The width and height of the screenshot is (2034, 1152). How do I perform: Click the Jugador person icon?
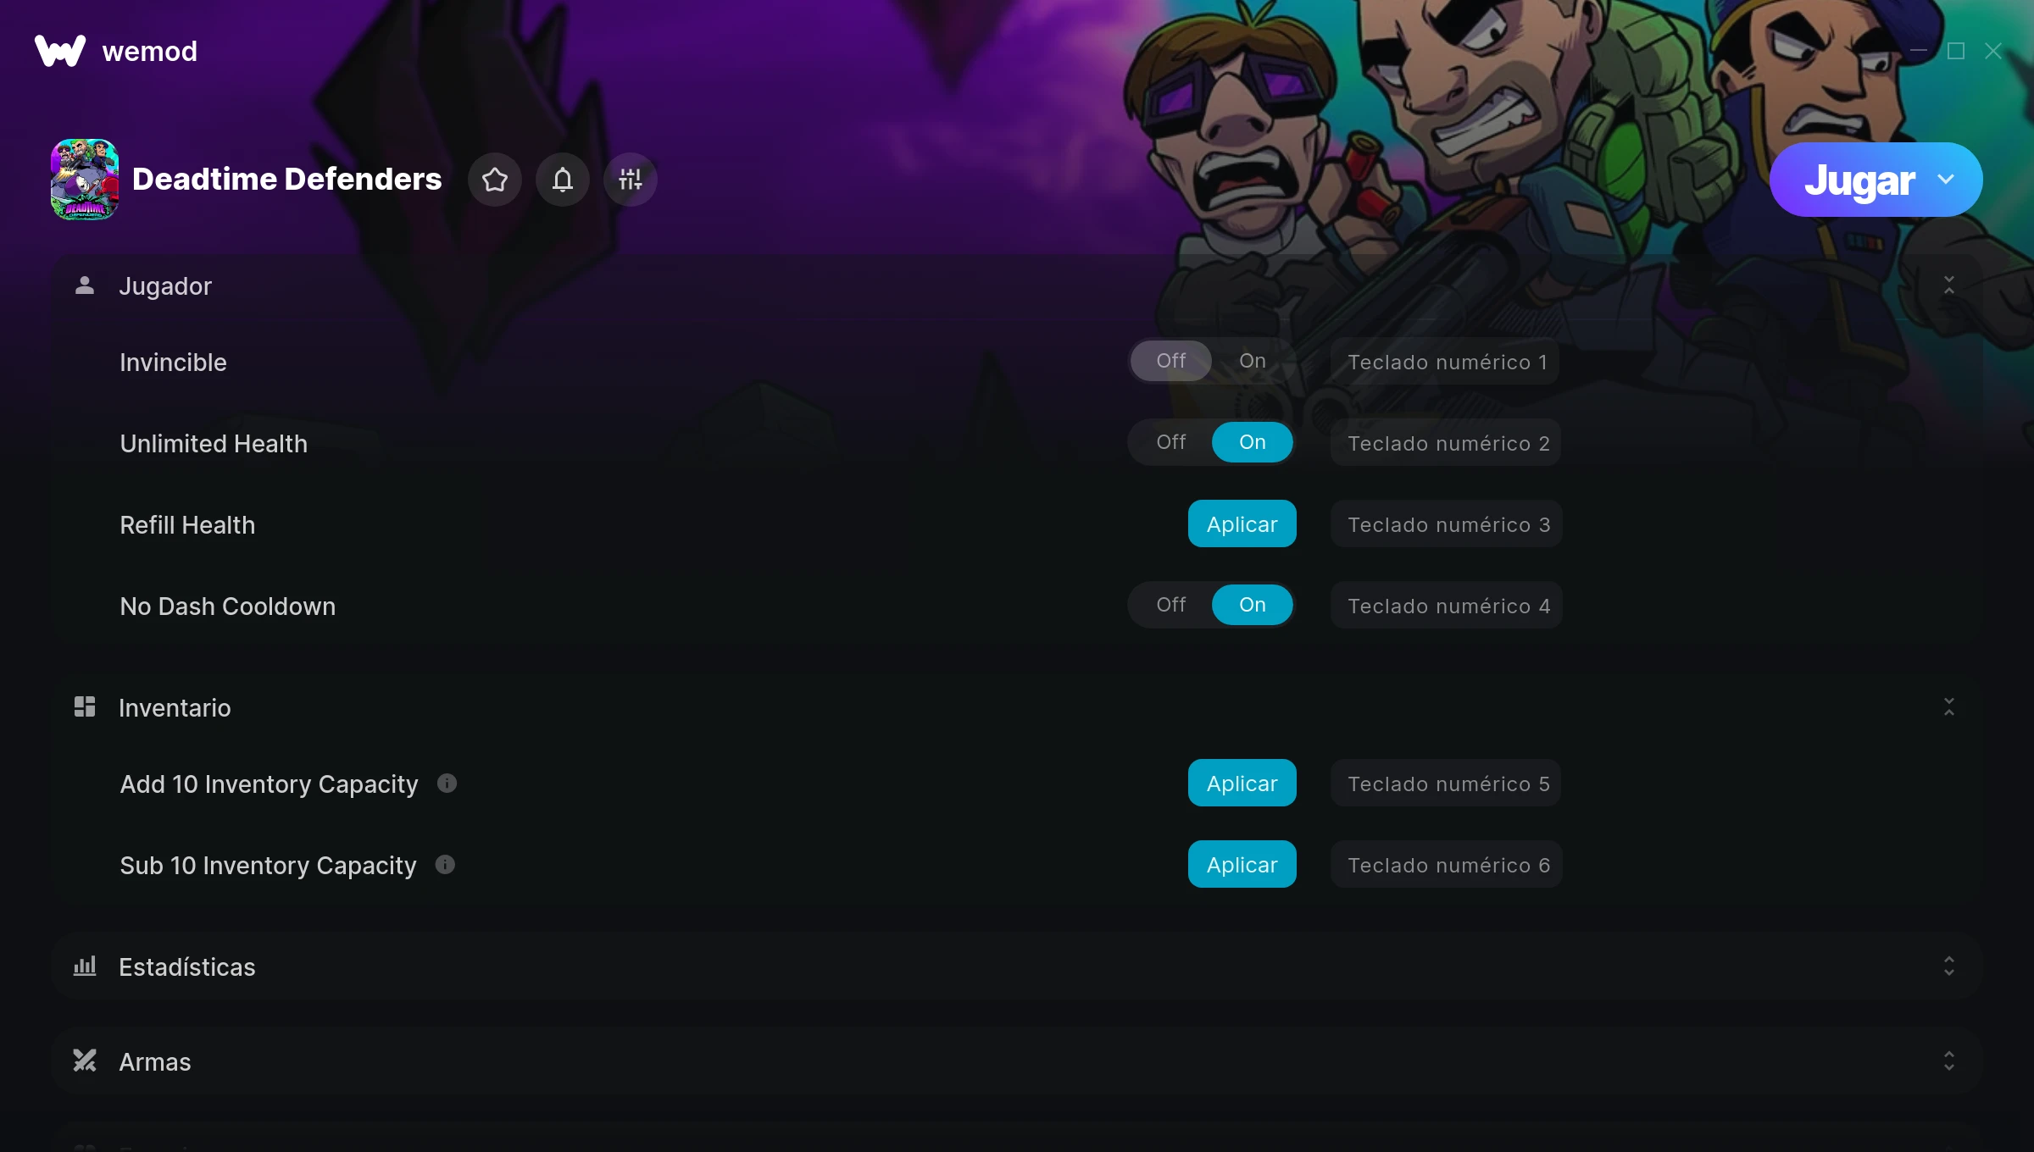coord(85,285)
